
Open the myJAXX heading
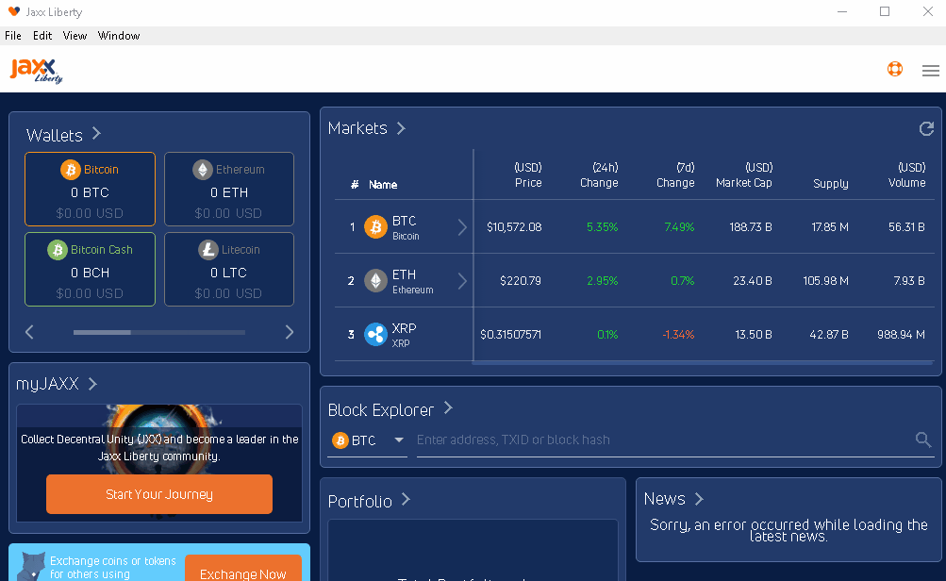pos(48,384)
